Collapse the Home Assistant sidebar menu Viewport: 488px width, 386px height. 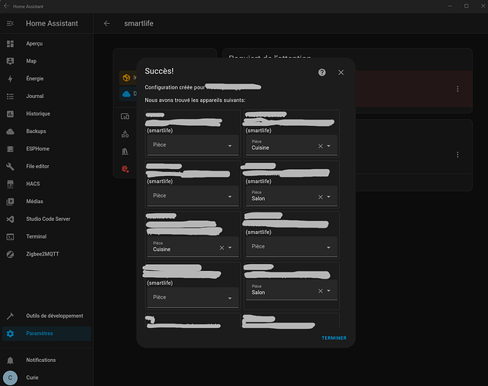pyautogui.click(x=10, y=23)
